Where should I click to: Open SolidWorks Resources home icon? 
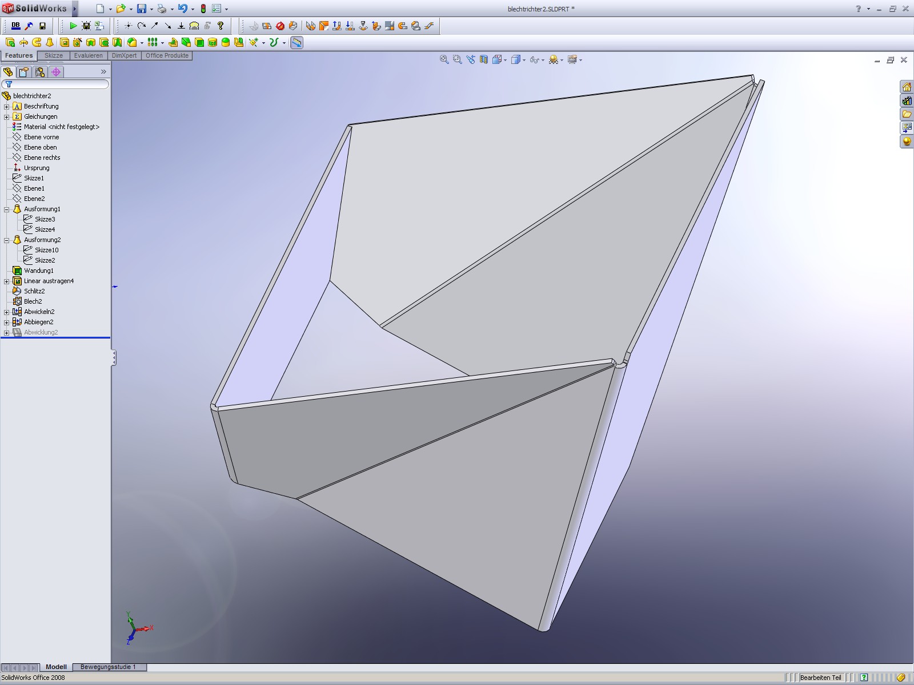(907, 87)
